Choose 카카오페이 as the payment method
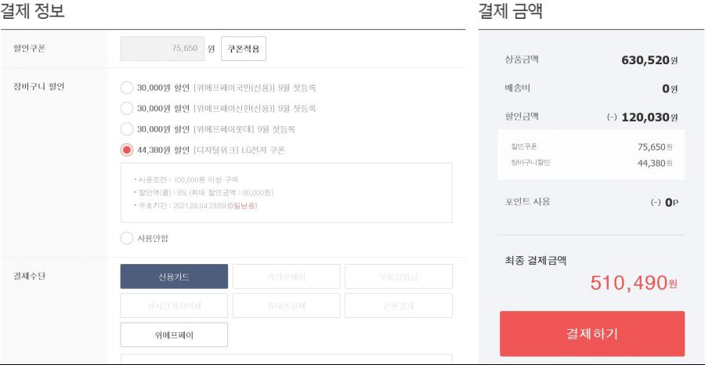This screenshot has height=365, width=705. 287,276
